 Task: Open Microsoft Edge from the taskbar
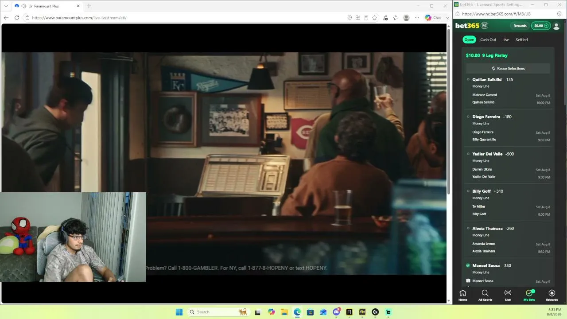[297, 312]
